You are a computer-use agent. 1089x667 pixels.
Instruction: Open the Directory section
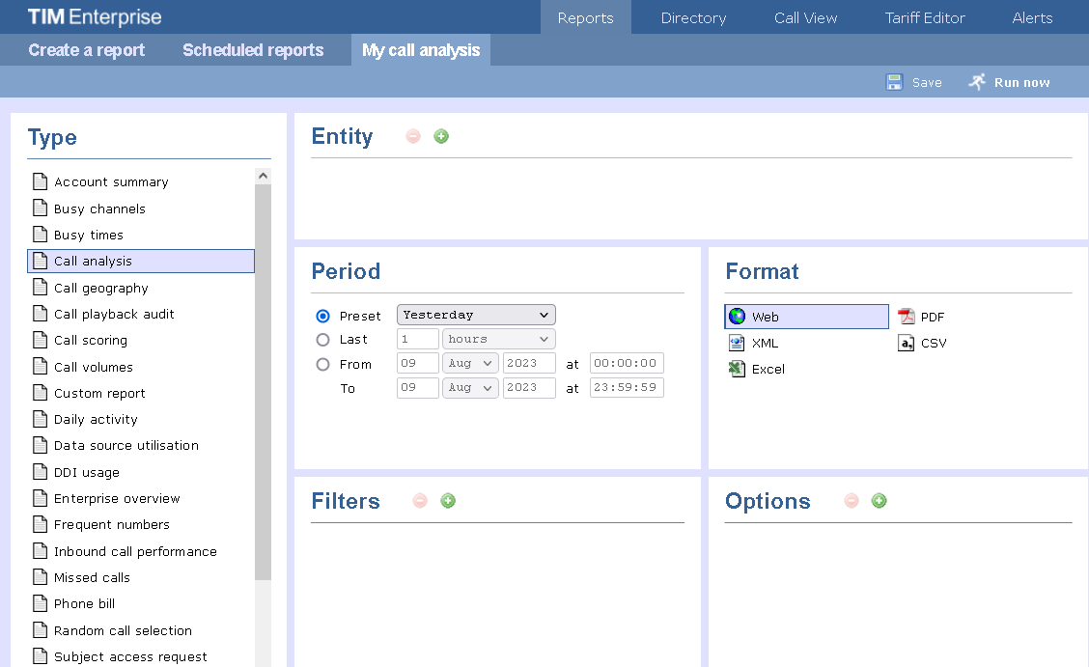692,16
